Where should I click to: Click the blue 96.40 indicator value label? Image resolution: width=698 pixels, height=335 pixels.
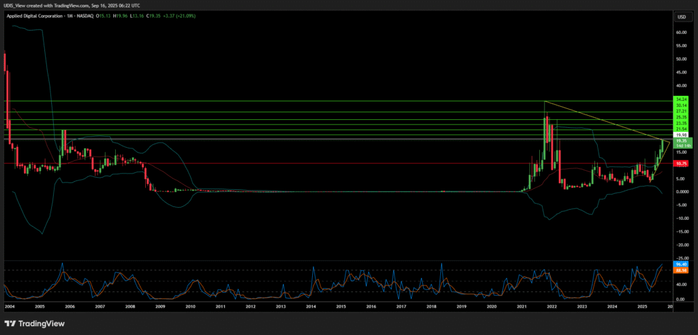pyautogui.click(x=680, y=264)
